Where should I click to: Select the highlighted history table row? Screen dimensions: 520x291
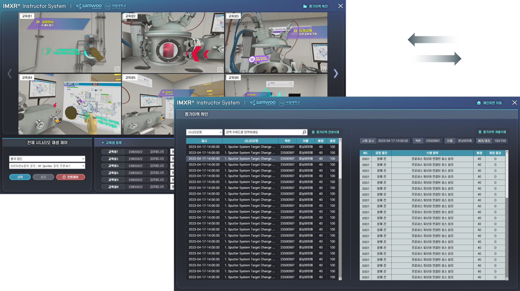[262, 159]
